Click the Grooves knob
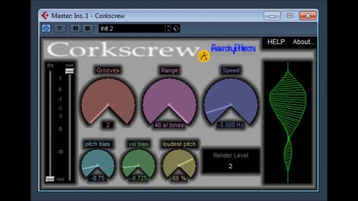The image size is (358, 201). coord(108,100)
